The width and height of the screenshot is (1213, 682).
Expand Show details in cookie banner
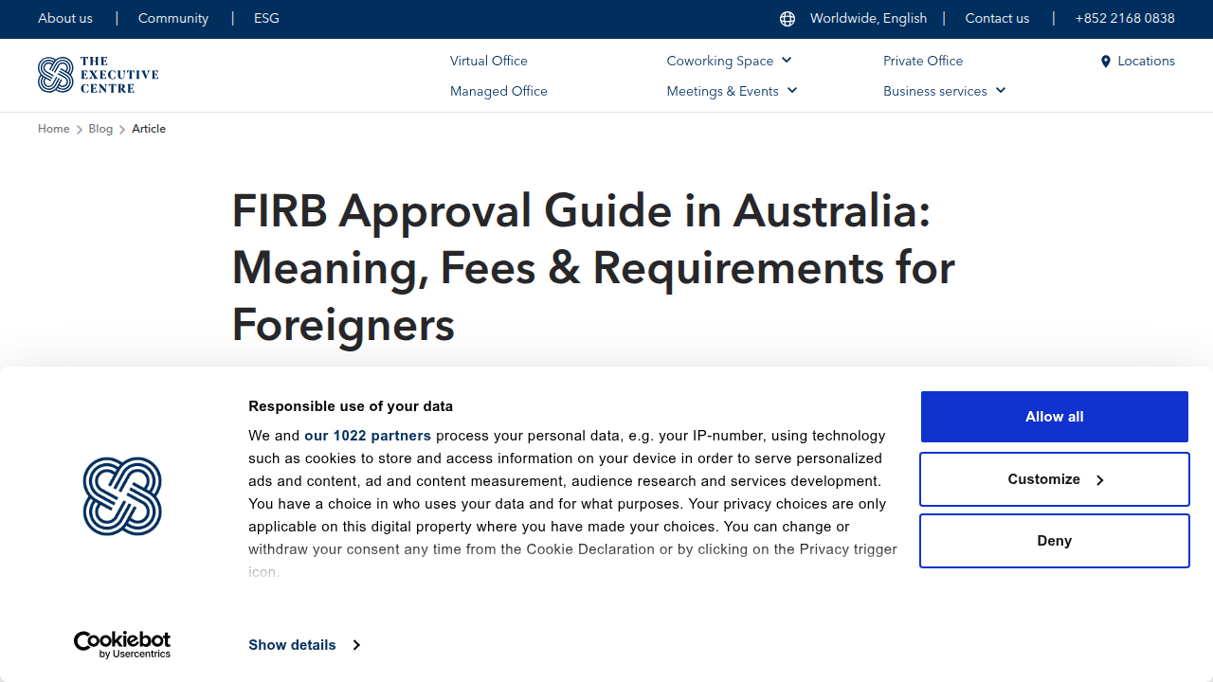click(304, 645)
